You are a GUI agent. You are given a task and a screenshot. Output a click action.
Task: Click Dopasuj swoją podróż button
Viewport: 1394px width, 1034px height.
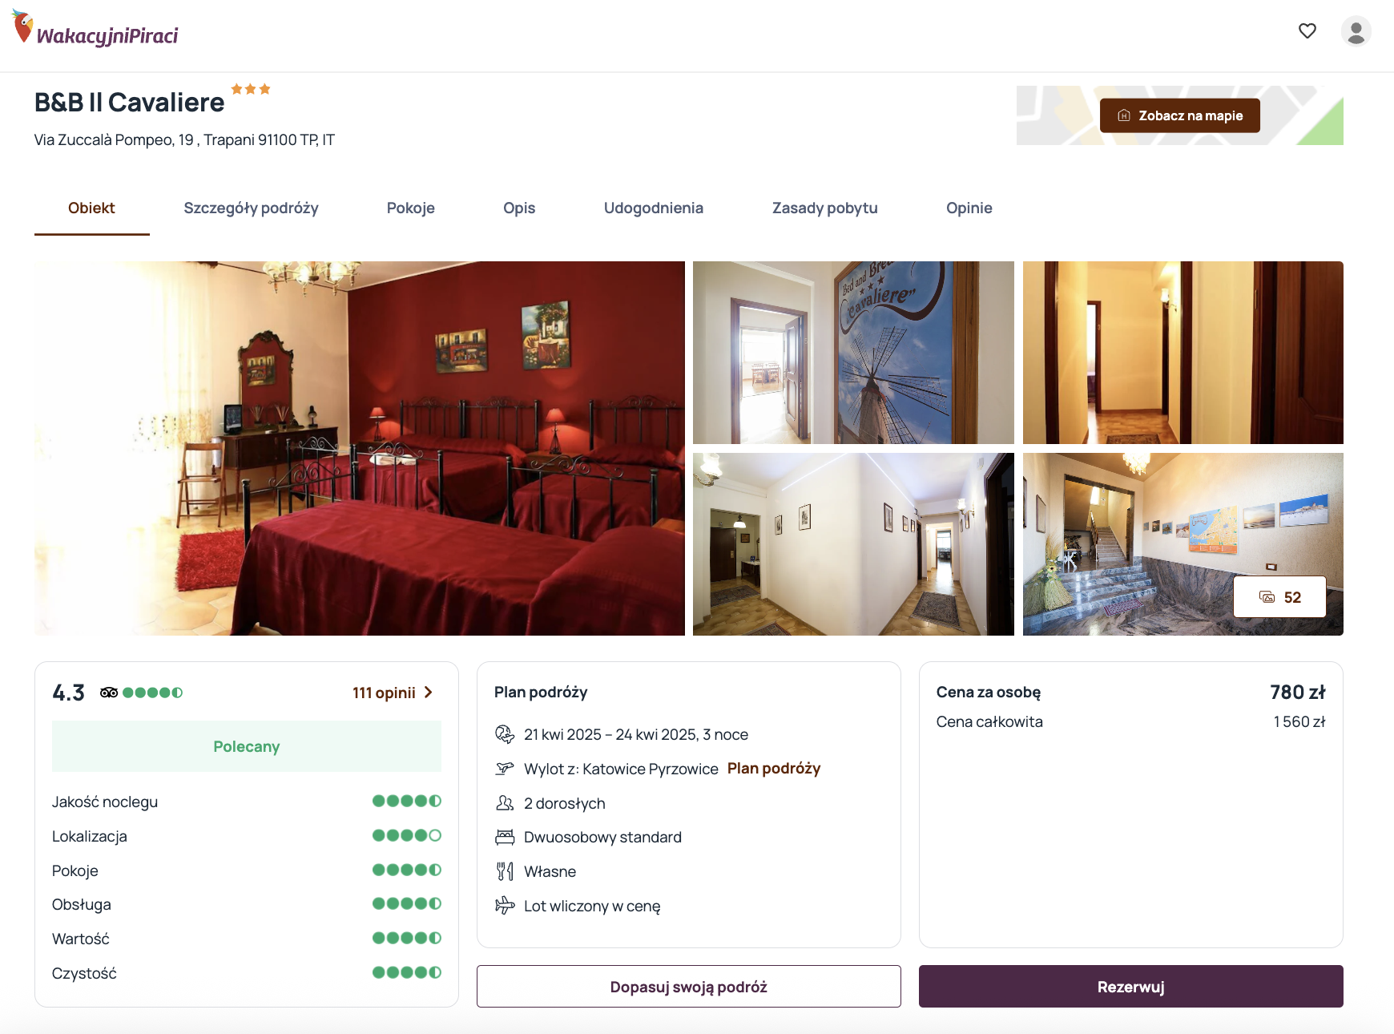689,987
